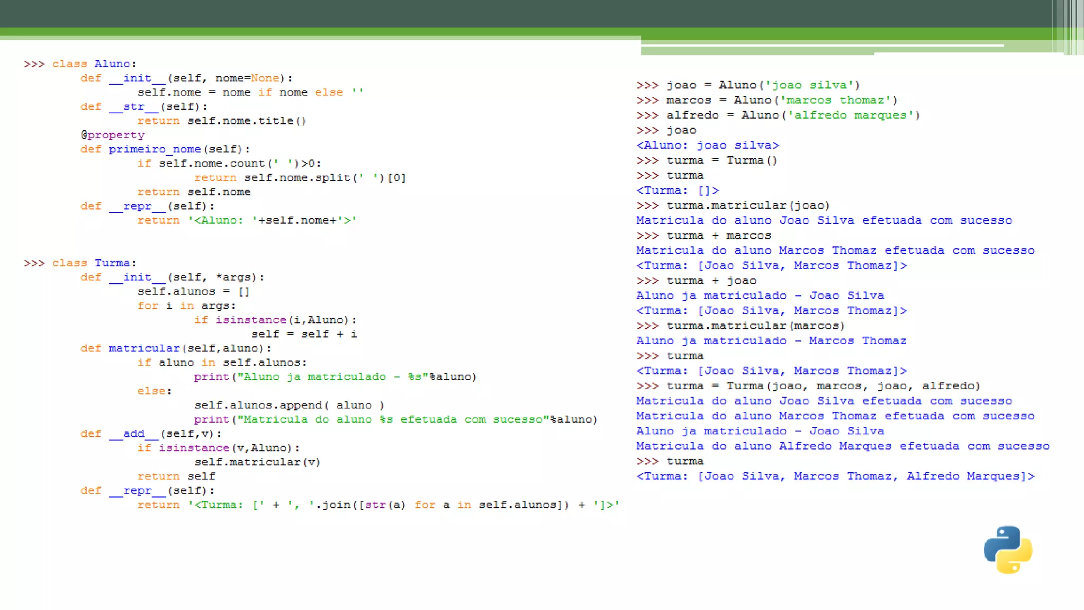This screenshot has width=1084, height=610.
Task: Click 'Matricula do aluno Alfredo Marques' output line
Action: [843, 446]
